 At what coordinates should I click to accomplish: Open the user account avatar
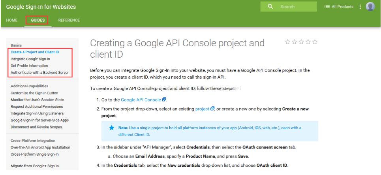370,7
